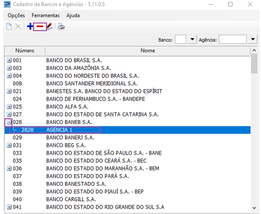Click the scrollbar up arrow

pyautogui.click(x=254, y=50)
